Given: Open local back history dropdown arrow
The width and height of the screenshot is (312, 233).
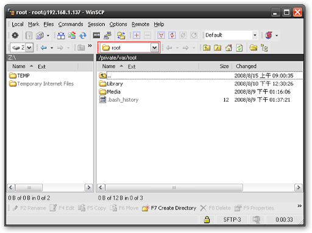Looking at the screenshot, I should pos(52,48).
